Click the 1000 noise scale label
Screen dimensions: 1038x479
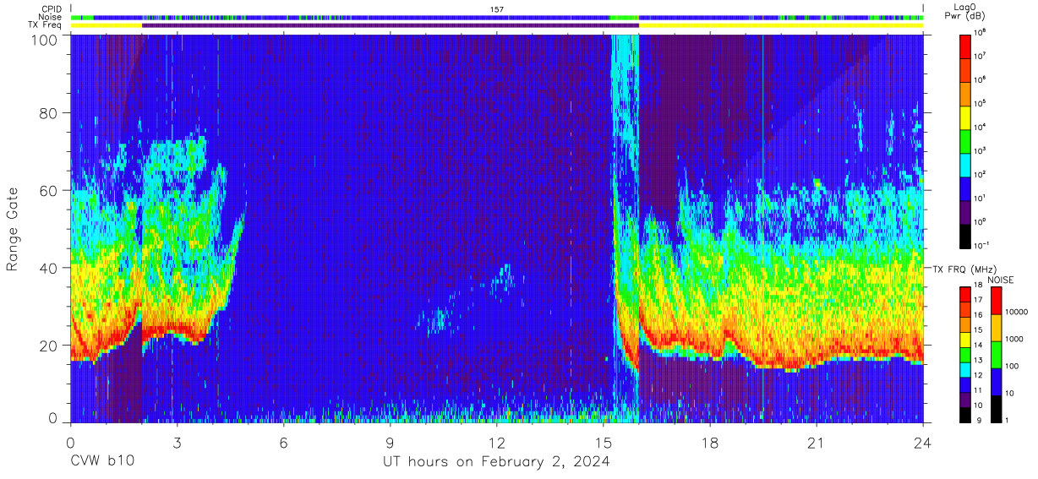pos(1014,338)
